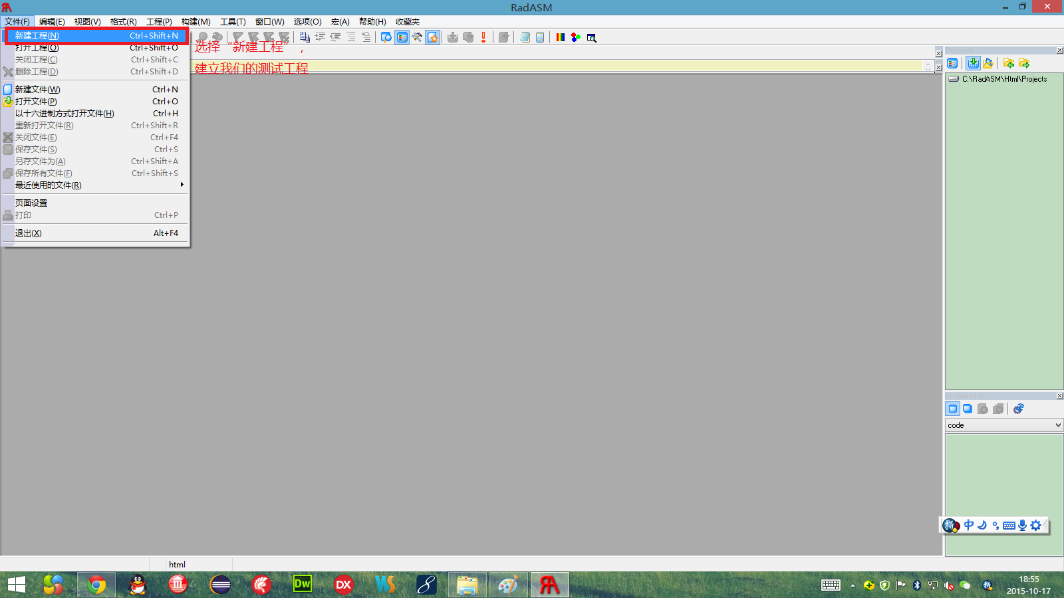Open file in hex mode entry
Image resolution: width=1064 pixels, height=598 pixels.
click(96, 114)
